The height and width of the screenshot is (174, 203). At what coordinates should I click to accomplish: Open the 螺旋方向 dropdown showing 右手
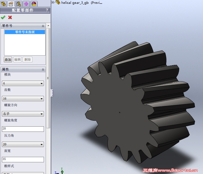23,114
